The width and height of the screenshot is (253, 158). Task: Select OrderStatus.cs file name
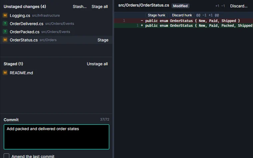pos(24,40)
